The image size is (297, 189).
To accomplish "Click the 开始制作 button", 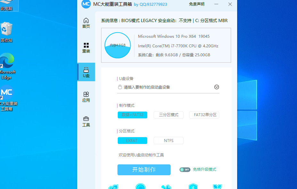I will [x=144, y=170].
